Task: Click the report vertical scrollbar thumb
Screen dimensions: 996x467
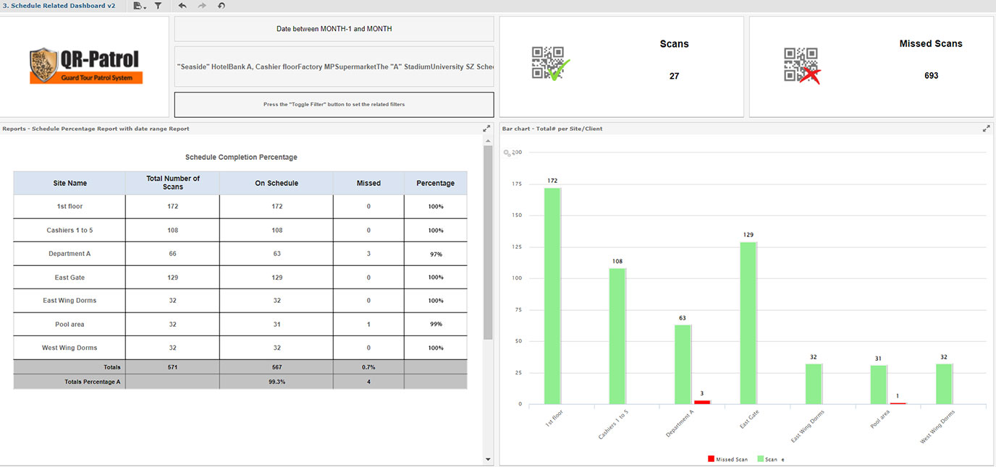Action: tap(488, 242)
